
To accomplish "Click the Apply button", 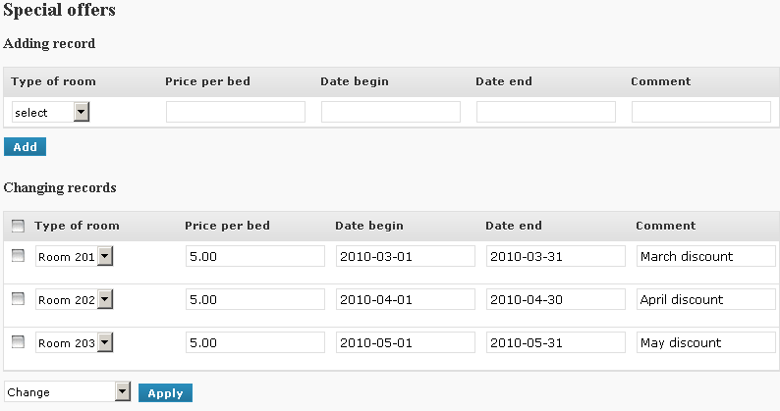I will pos(165,393).
